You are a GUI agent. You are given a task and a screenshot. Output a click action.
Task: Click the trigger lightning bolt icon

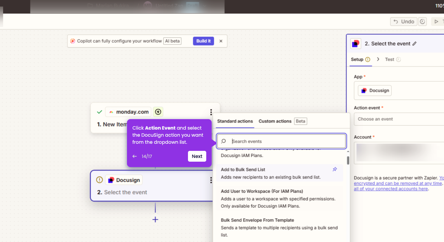[158, 112]
